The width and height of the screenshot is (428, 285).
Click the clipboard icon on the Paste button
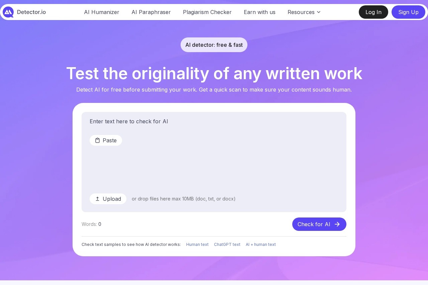click(98, 140)
